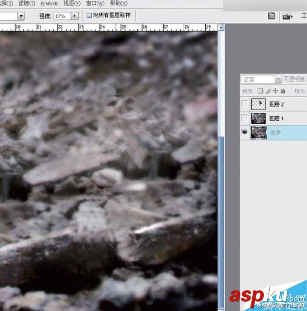Open the 滤镜(T) menu

click(27, 3)
